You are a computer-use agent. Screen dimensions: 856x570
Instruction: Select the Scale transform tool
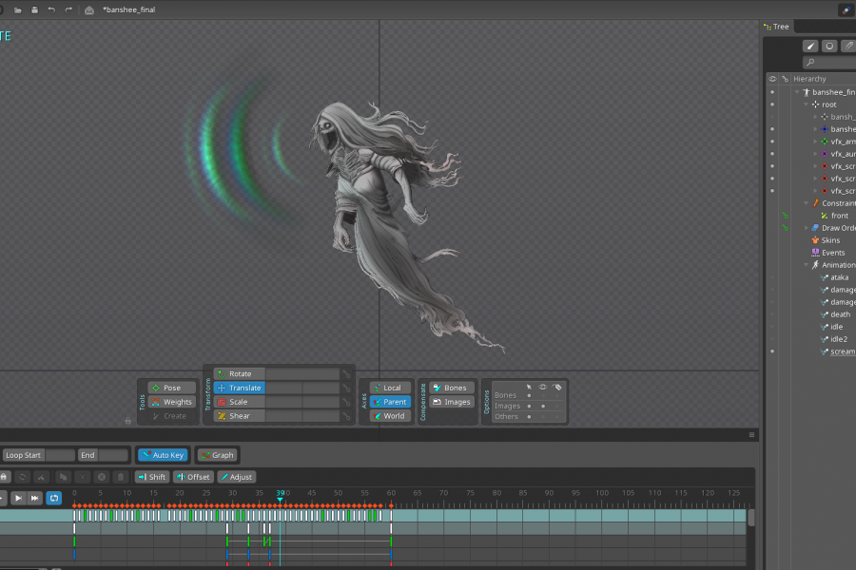(x=238, y=402)
